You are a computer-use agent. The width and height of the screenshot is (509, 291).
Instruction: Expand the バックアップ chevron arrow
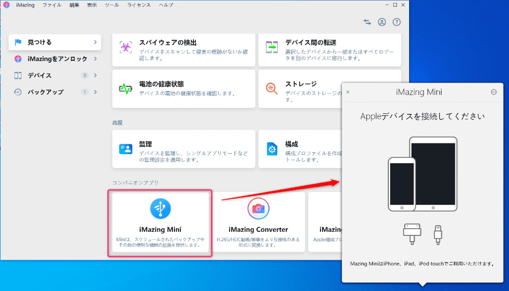tap(95, 92)
